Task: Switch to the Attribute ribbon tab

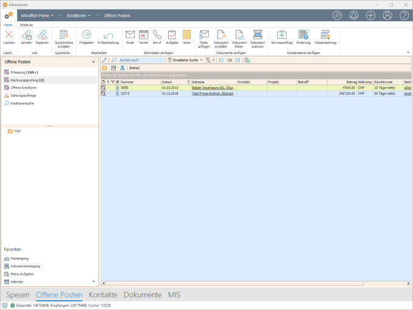Action: 26,25
